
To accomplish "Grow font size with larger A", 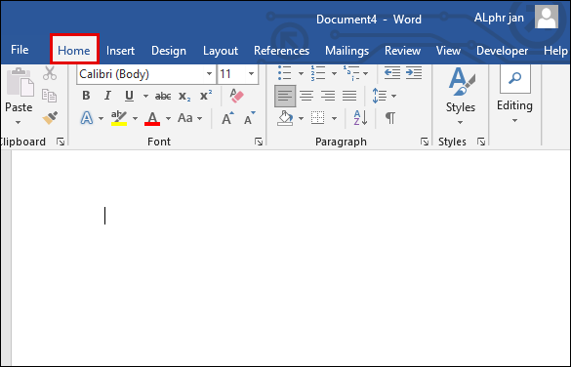I will [227, 118].
